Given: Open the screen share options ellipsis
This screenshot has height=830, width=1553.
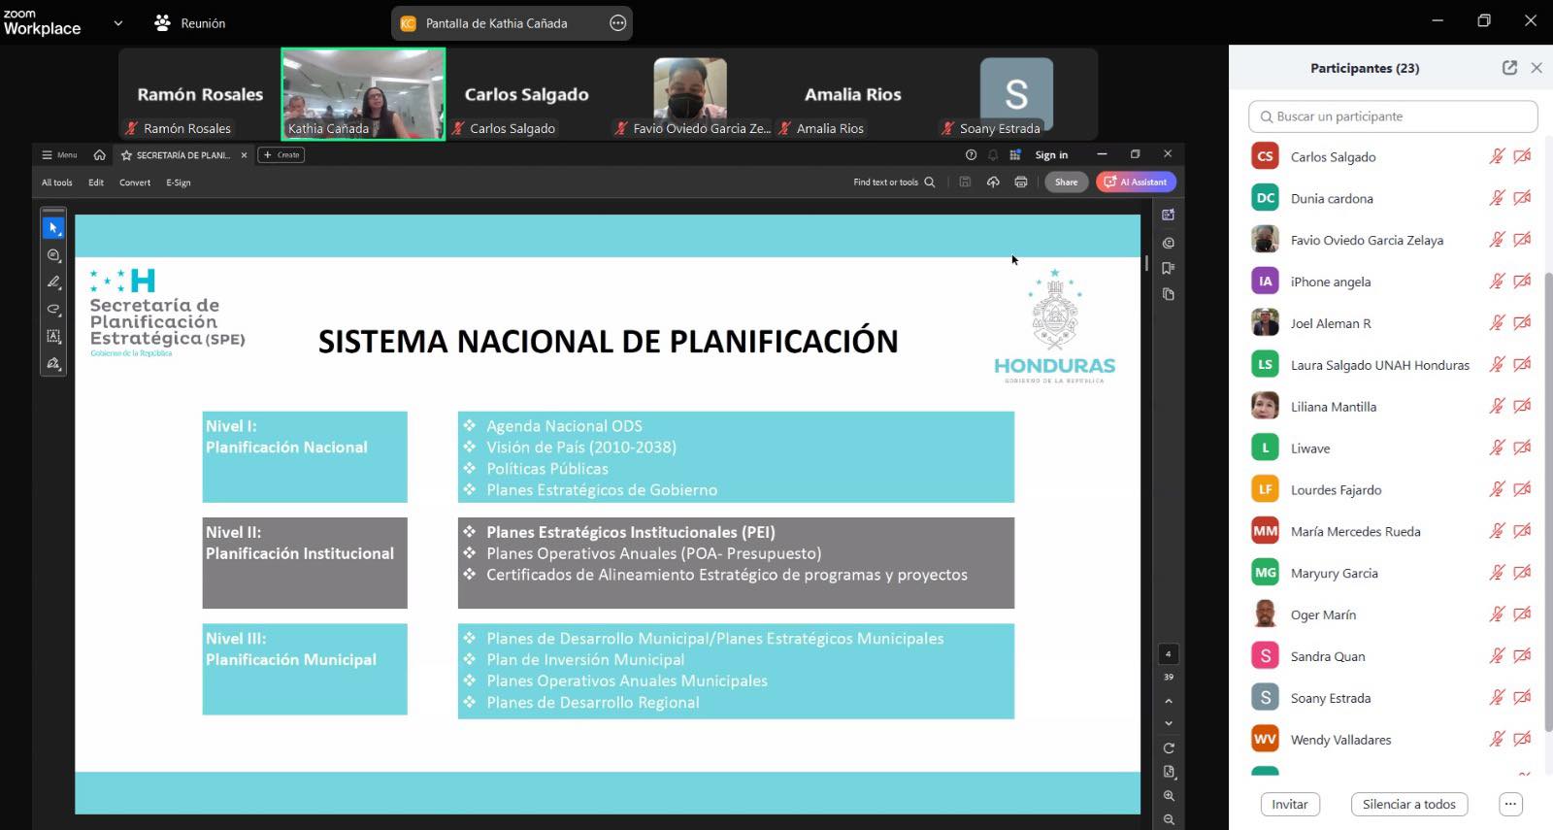Looking at the screenshot, I should click(x=617, y=23).
